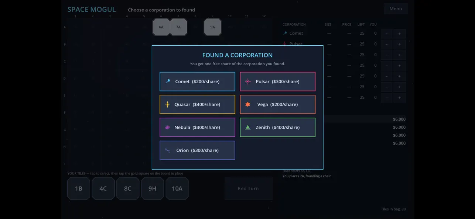Click the Orion constellation icon

pyautogui.click(x=167, y=150)
